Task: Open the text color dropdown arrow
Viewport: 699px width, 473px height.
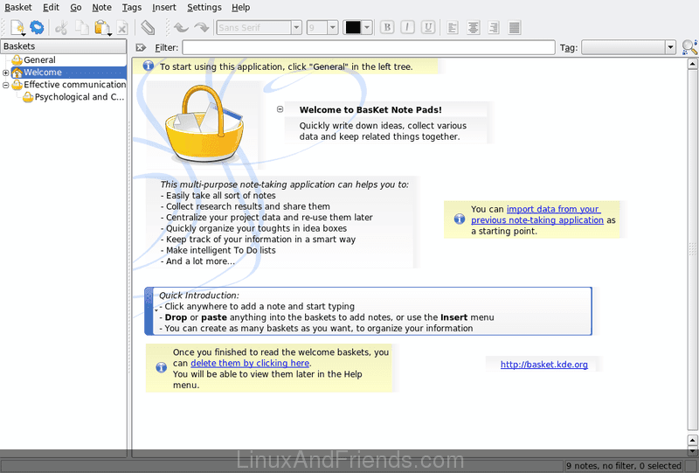Action: 367,28
